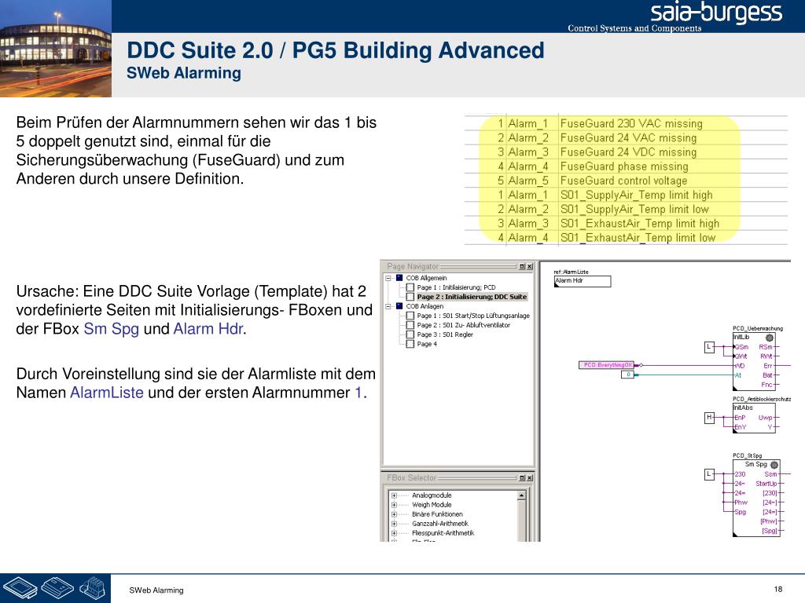The width and height of the screenshot is (805, 603).
Task: Open Page 2 : S01 Zu- Abluftventilator
Action: [x=463, y=325]
